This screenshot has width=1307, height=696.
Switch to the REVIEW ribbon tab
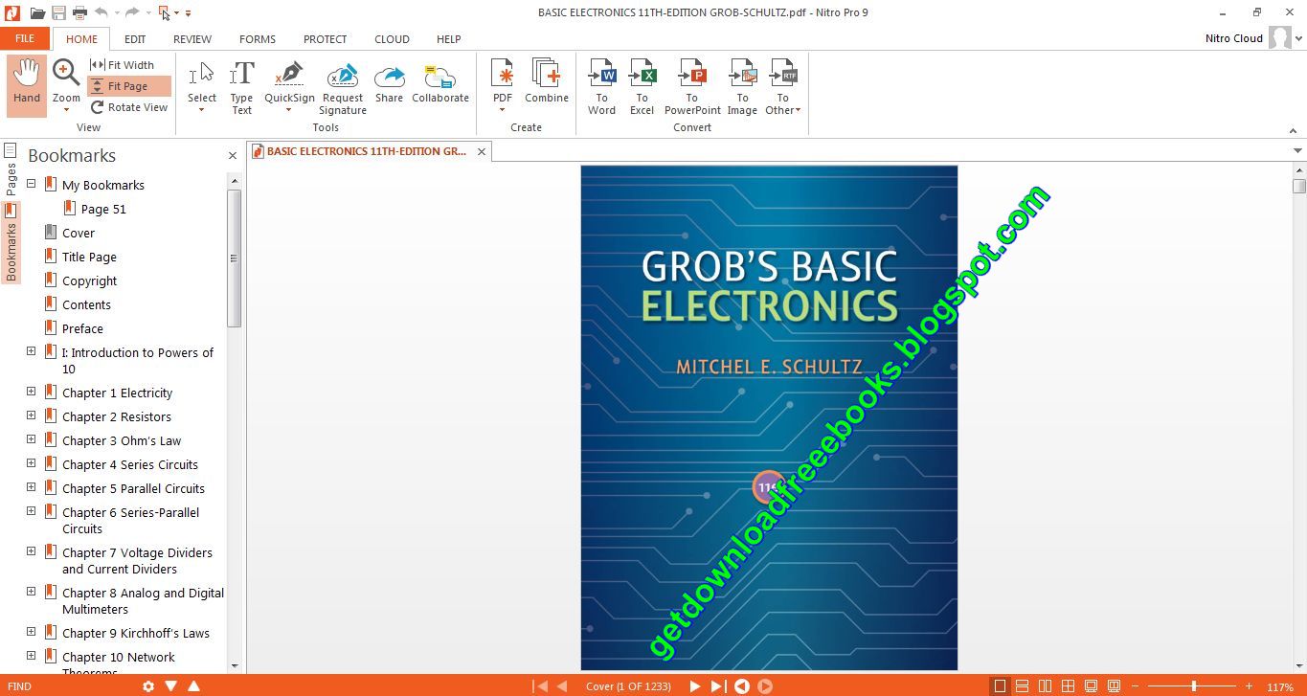pyautogui.click(x=192, y=39)
